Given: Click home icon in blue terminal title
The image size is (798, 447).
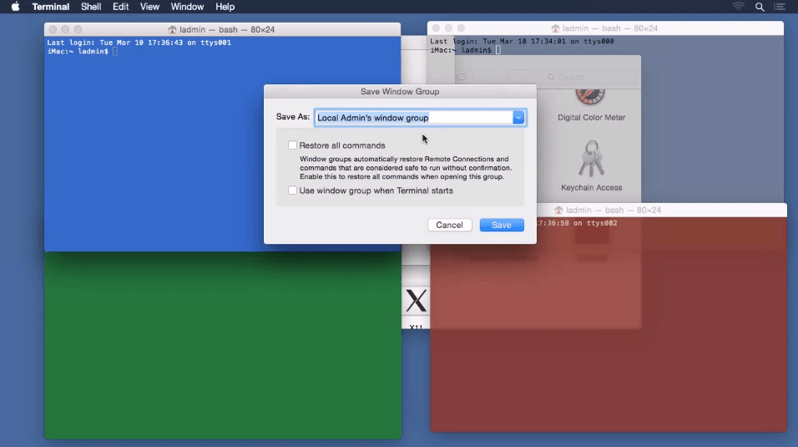Looking at the screenshot, I should 172,29.
